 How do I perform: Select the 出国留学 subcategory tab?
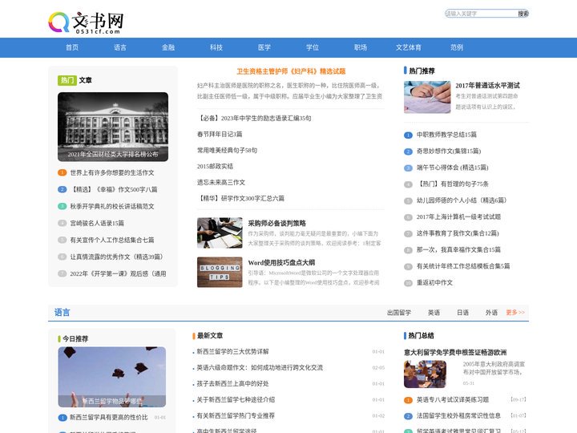tap(399, 313)
